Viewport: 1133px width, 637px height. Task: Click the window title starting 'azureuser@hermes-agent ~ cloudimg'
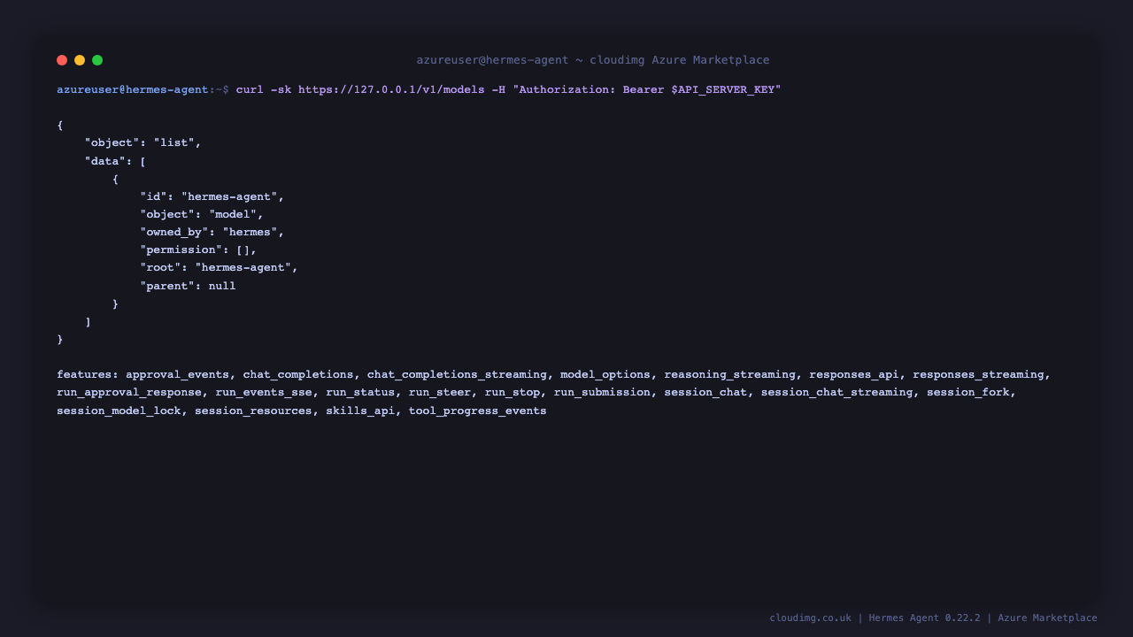[x=593, y=60]
